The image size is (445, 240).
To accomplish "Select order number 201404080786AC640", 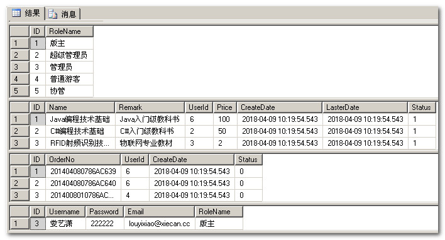I will (x=83, y=183).
